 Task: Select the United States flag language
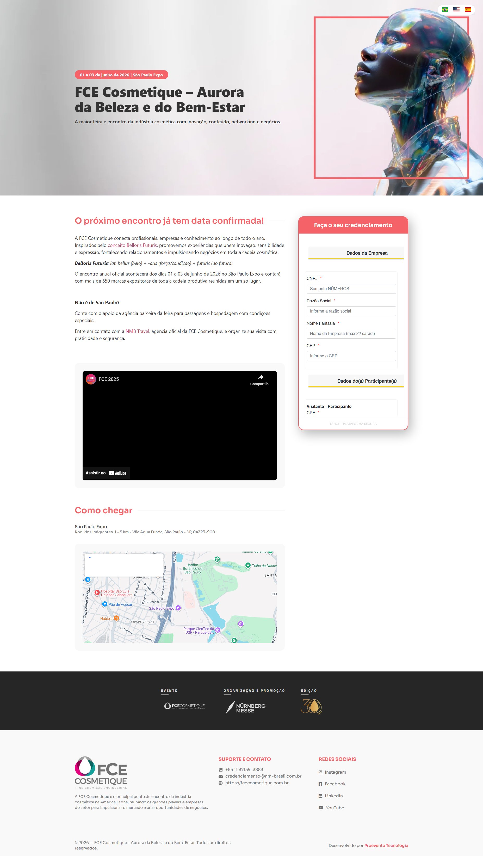tap(456, 10)
